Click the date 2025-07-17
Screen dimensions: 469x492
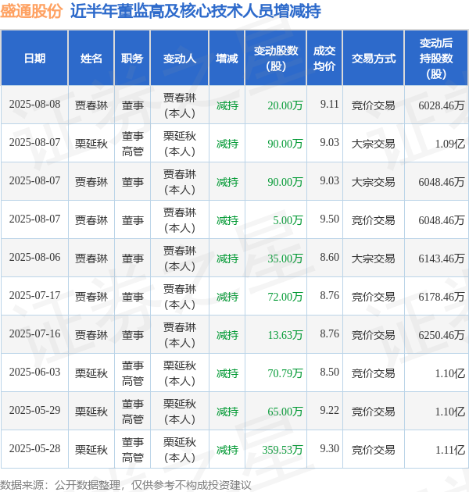click(34, 295)
